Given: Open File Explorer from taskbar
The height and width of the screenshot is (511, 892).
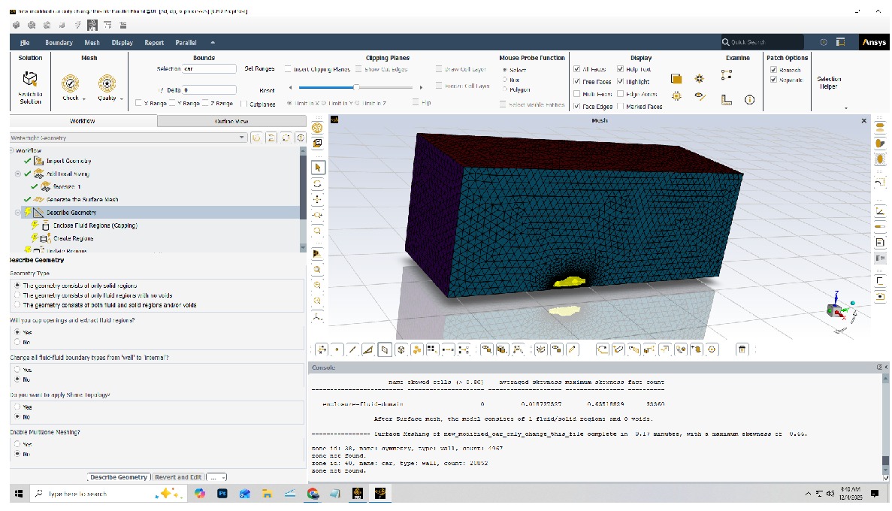Looking at the screenshot, I should tap(267, 494).
